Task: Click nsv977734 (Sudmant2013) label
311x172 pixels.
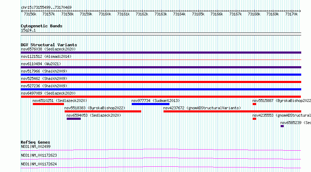Action: [155, 101]
